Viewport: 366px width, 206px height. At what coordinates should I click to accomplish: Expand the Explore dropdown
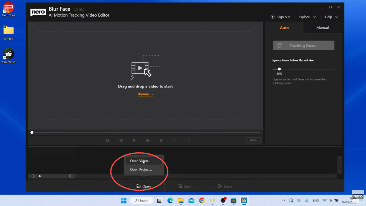307,17
